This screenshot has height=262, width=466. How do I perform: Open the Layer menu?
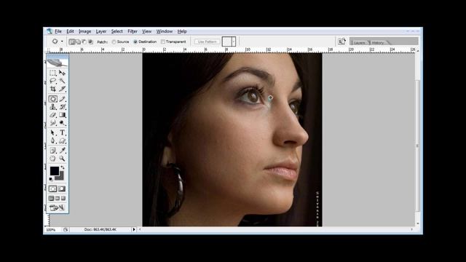click(x=101, y=31)
